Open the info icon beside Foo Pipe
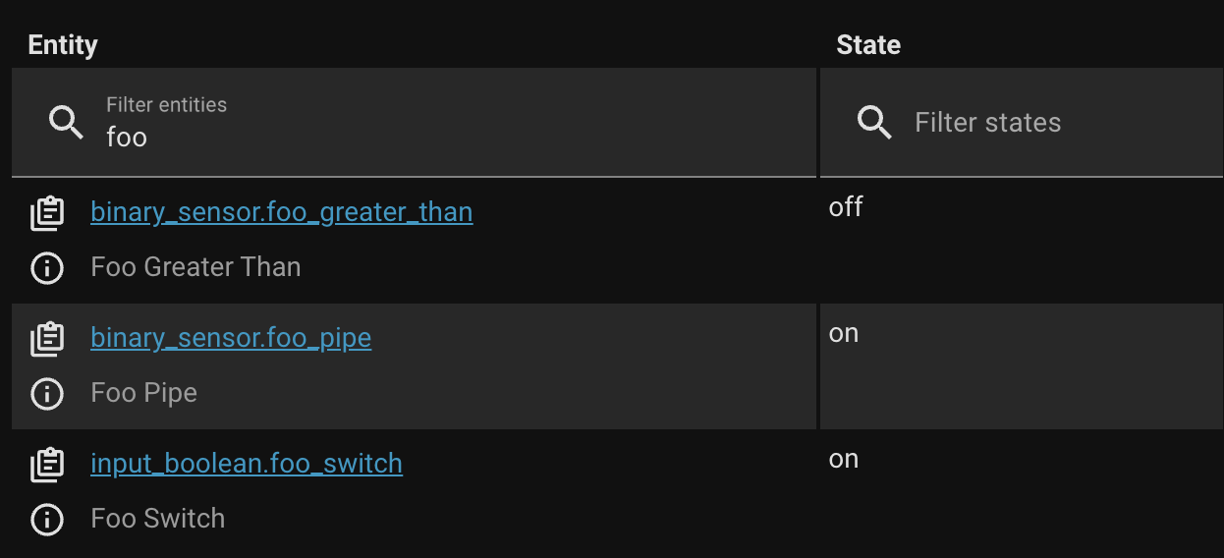 pyautogui.click(x=47, y=394)
